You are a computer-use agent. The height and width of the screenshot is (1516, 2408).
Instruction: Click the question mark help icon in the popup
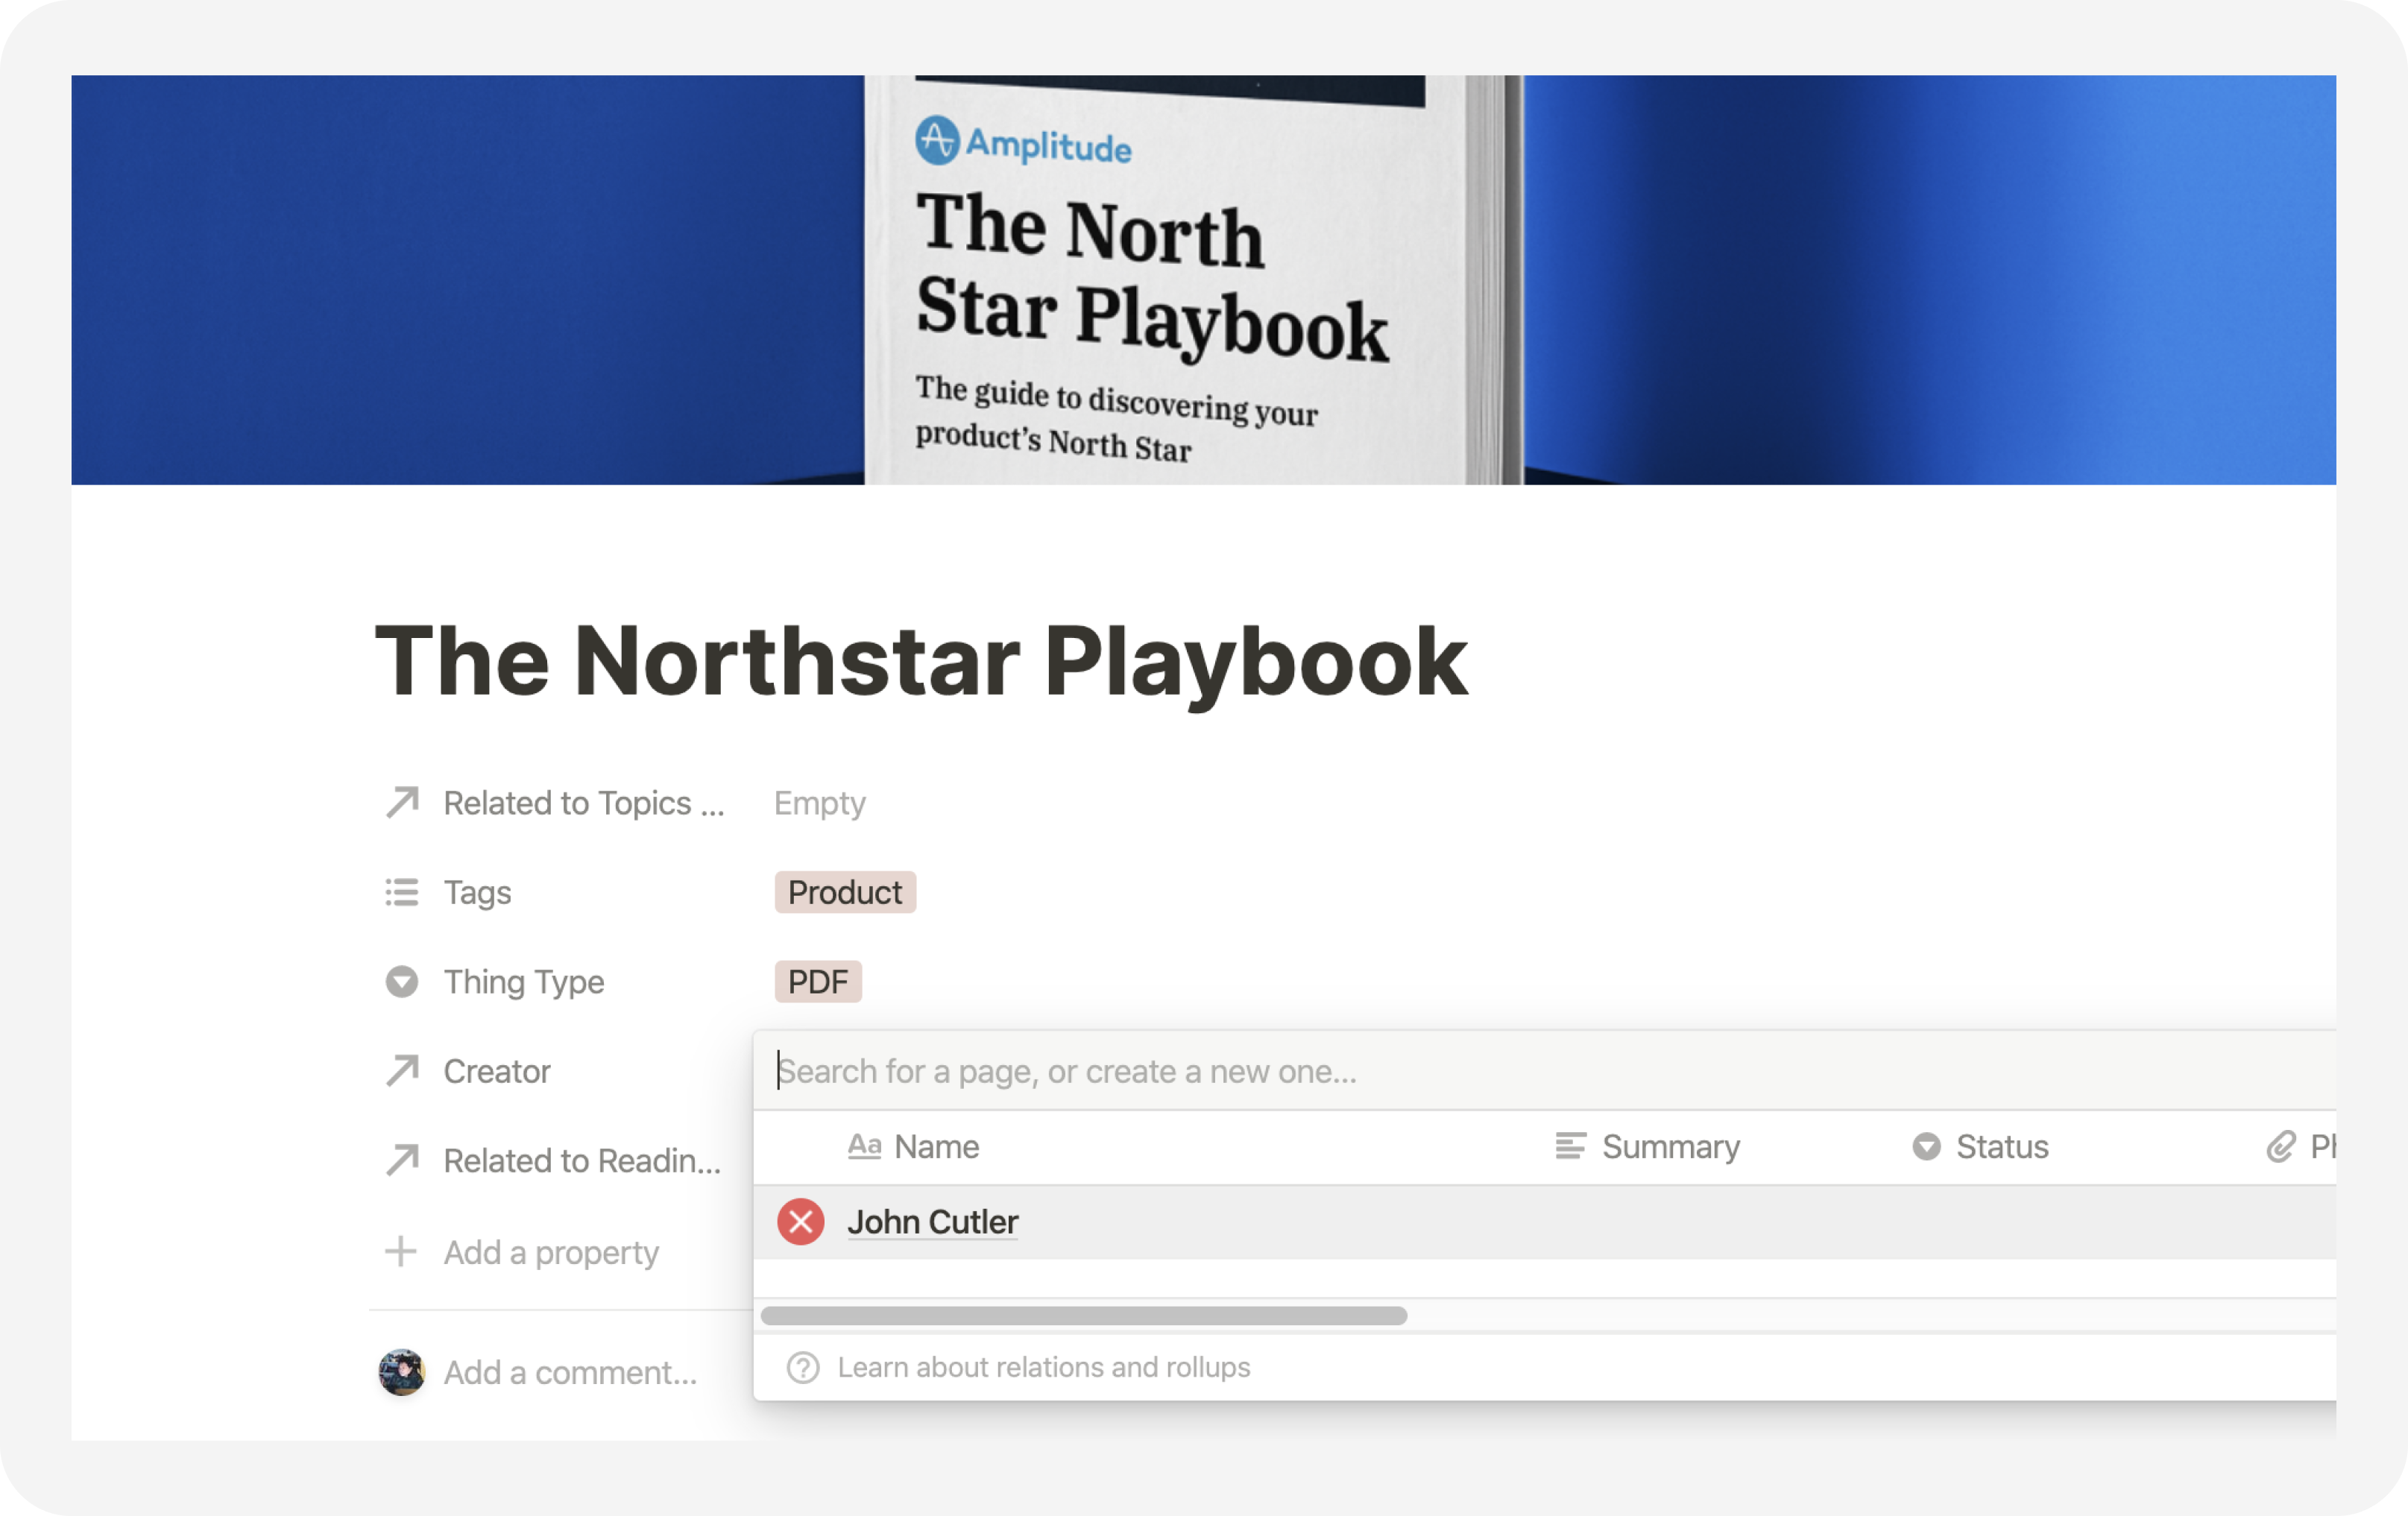coord(803,1367)
